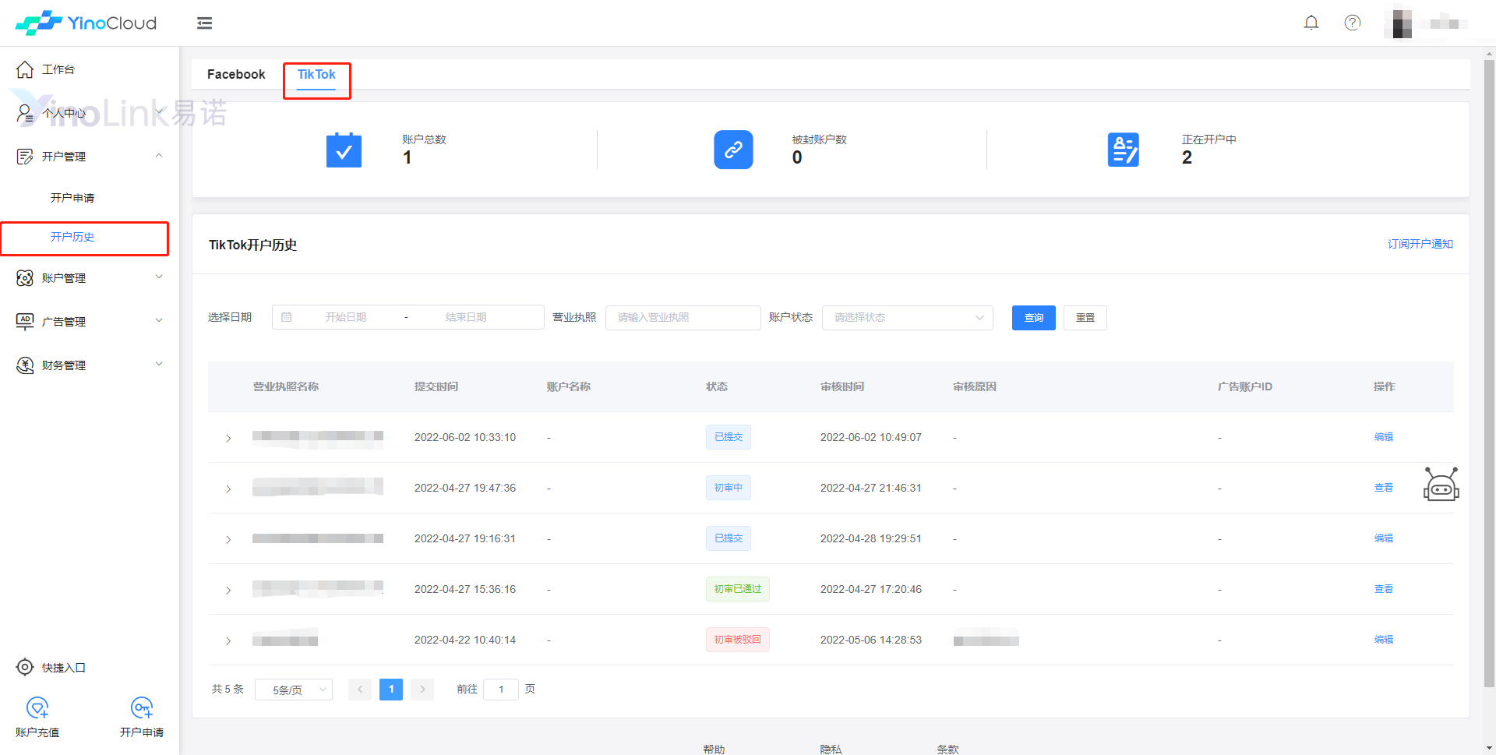Click the 财务管理 sidebar icon
1496x755 pixels.
25,365
